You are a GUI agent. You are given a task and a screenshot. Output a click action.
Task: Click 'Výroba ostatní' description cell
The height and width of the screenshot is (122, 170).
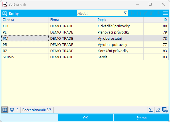[x=120, y=38]
